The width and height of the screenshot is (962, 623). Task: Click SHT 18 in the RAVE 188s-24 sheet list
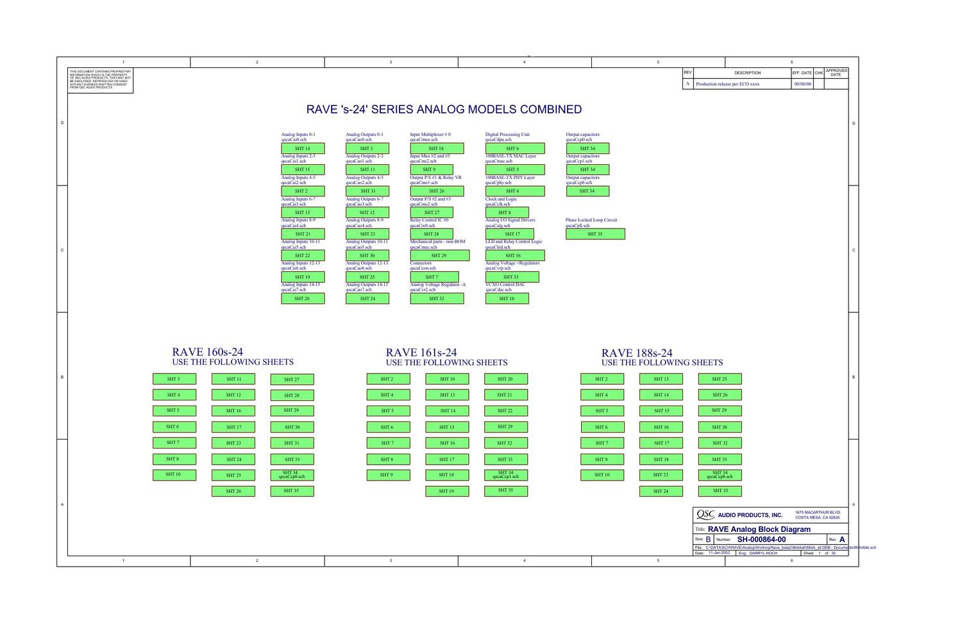tap(661, 459)
